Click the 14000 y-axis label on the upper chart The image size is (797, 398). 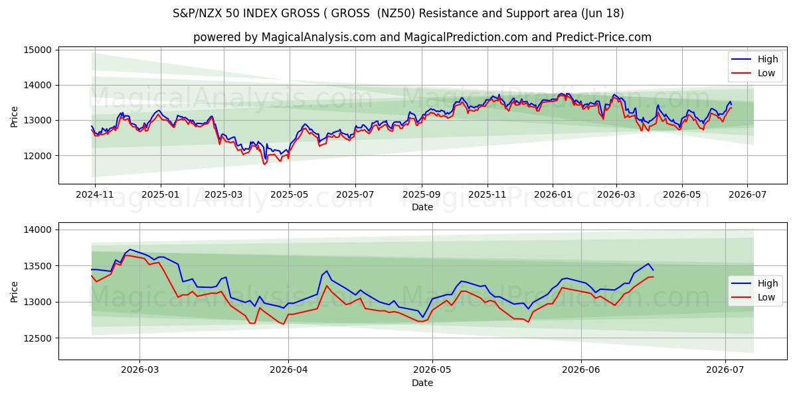[x=38, y=86]
